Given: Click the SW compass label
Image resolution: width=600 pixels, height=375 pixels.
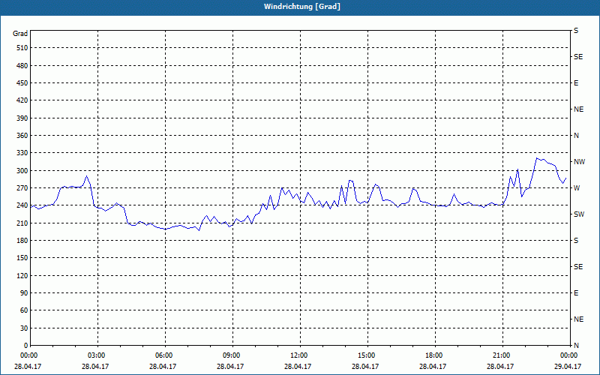Looking at the screenshot, I should tap(579, 214).
